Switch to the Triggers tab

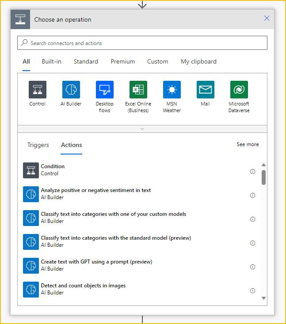(38, 145)
